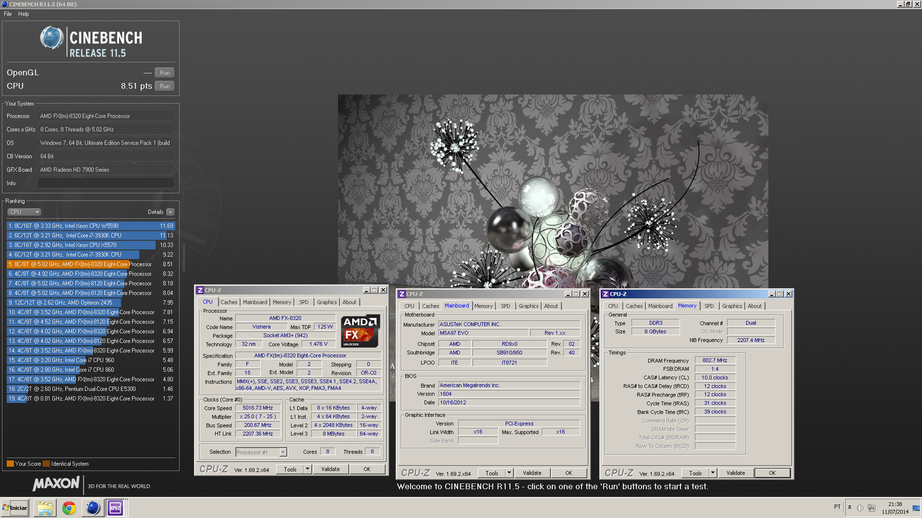This screenshot has height=518, width=922.
Task: Click Validate in first CPU-Z window
Action: tap(330, 470)
